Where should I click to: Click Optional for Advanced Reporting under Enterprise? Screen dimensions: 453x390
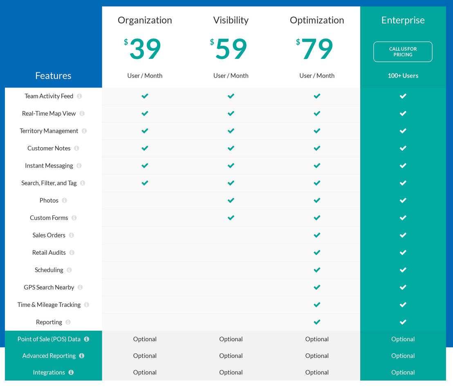coord(403,356)
